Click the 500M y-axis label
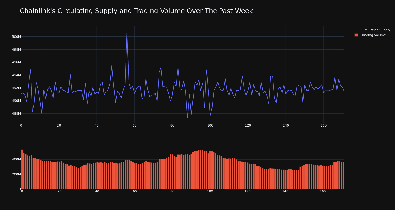The height and width of the screenshot is (210, 395). click(16, 37)
